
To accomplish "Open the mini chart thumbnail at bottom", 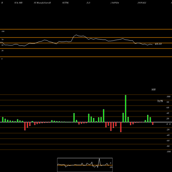I will click(85, 165).
